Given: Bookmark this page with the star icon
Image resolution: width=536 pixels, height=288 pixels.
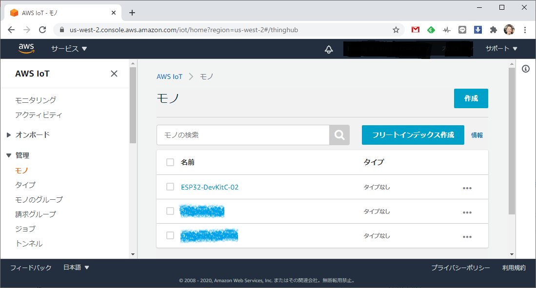Looking at the screenshot, I should [396, 30].
